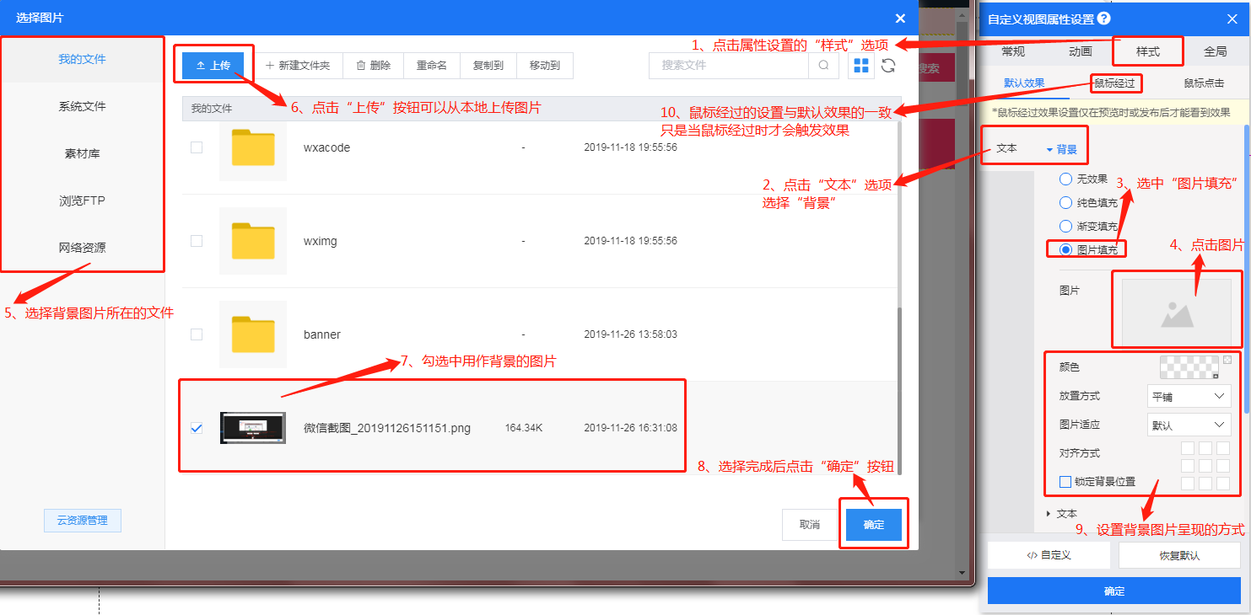Click the file name 微信截图_20191126151151.png
Screen dimensions: 1251x615
387,428
